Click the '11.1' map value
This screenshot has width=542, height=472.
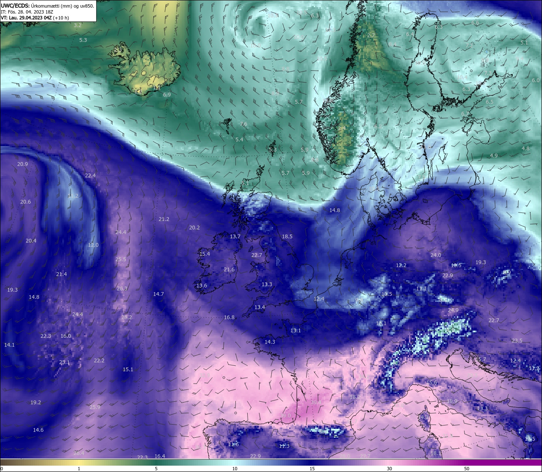pos(421,289)
